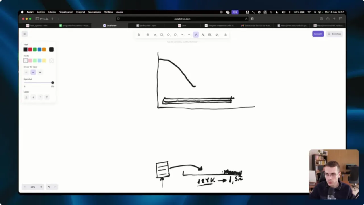Pick red stroke color swatch
This screenshot has height=205, width=364.
(x=30, y=50)
